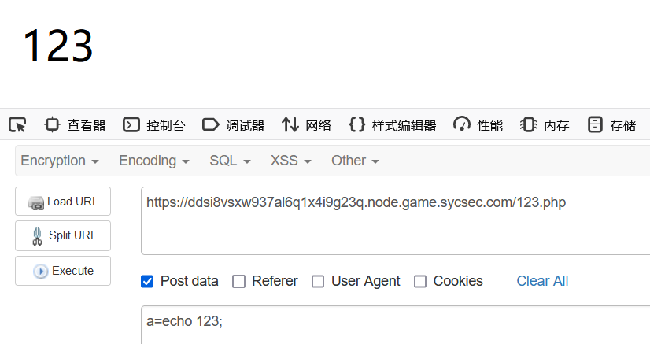The image size is (650, 344).
Task: Click the Load URL button
Action: point(63,202)
